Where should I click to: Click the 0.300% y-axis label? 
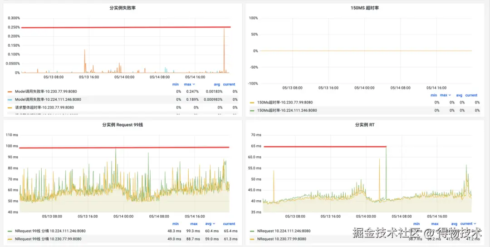tap(14, 18)
